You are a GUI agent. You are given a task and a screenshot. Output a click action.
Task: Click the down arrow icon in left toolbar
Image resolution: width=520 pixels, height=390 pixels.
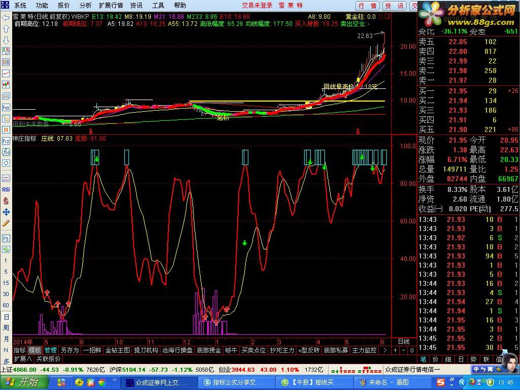tap(6, 40)
